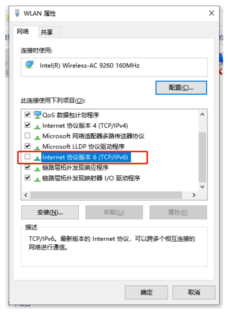
Task: Switch to the 共享 tab
Action: click(x=47, y=32)
